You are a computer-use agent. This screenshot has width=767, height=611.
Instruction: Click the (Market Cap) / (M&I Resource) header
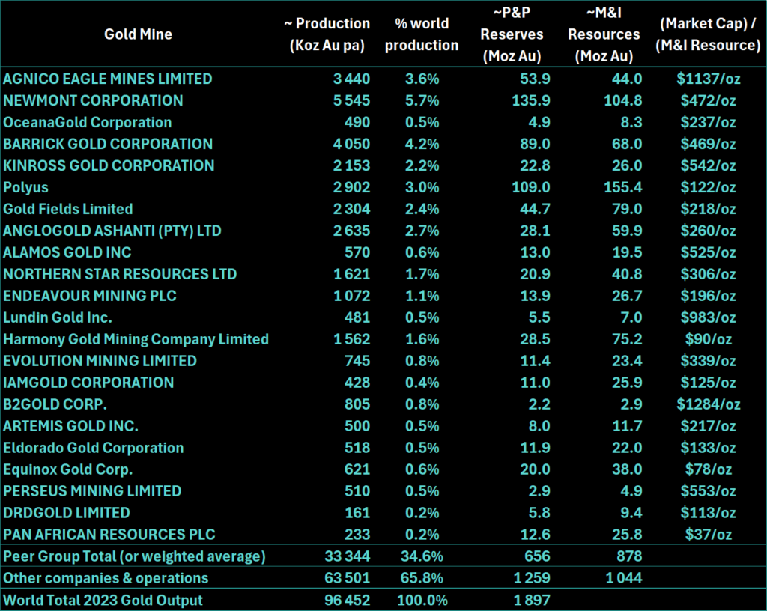point(708,34)
